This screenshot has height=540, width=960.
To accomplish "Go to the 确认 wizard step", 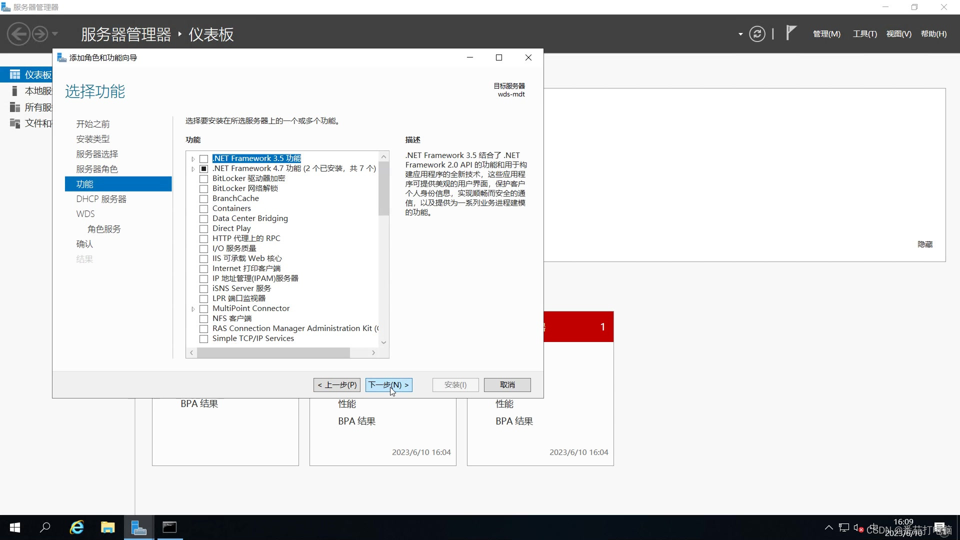I will (x=84, y=244).
